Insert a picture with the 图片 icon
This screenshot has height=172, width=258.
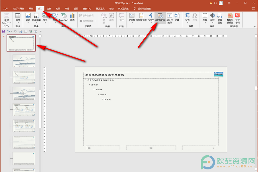tap(28, 16)
